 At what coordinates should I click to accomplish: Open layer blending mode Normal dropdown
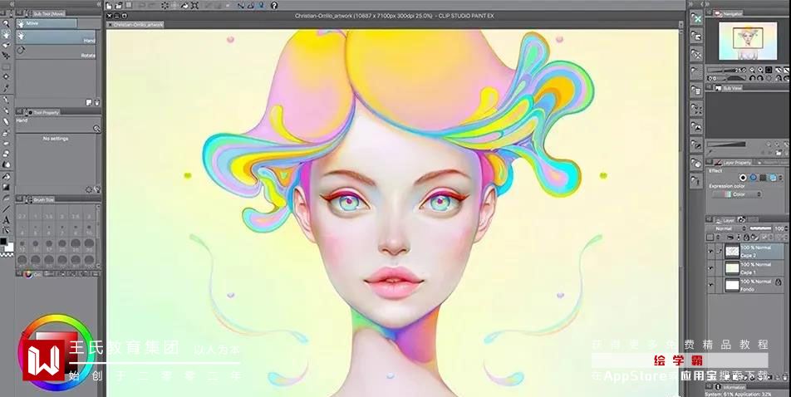click(x=727, y=228)
